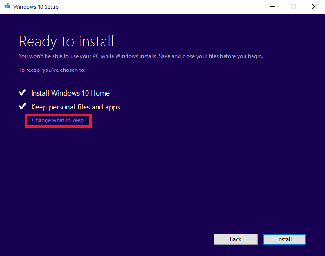Minimize the Windows 10 Setup window

click(272, 6)
